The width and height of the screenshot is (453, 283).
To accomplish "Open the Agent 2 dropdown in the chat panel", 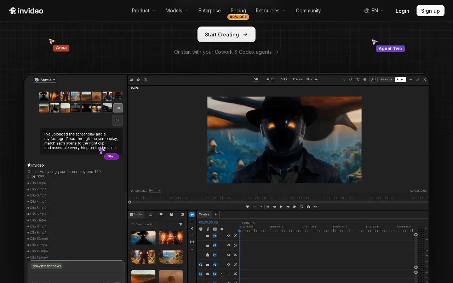I will point(45,80).
